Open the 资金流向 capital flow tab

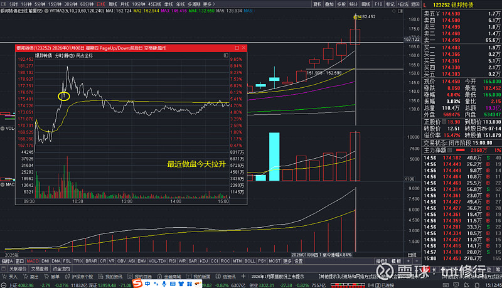pos(61,269)
